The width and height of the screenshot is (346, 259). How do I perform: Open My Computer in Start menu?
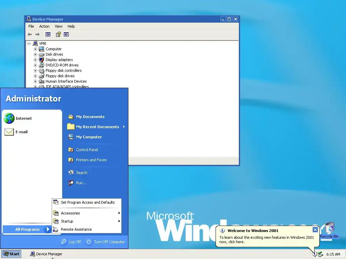[85, 137]
